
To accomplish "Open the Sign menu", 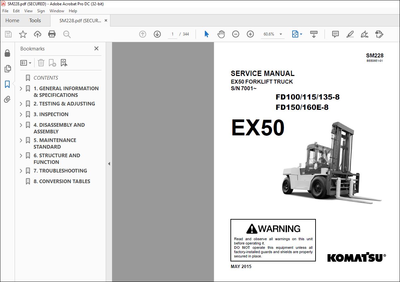I will (41, 11).
